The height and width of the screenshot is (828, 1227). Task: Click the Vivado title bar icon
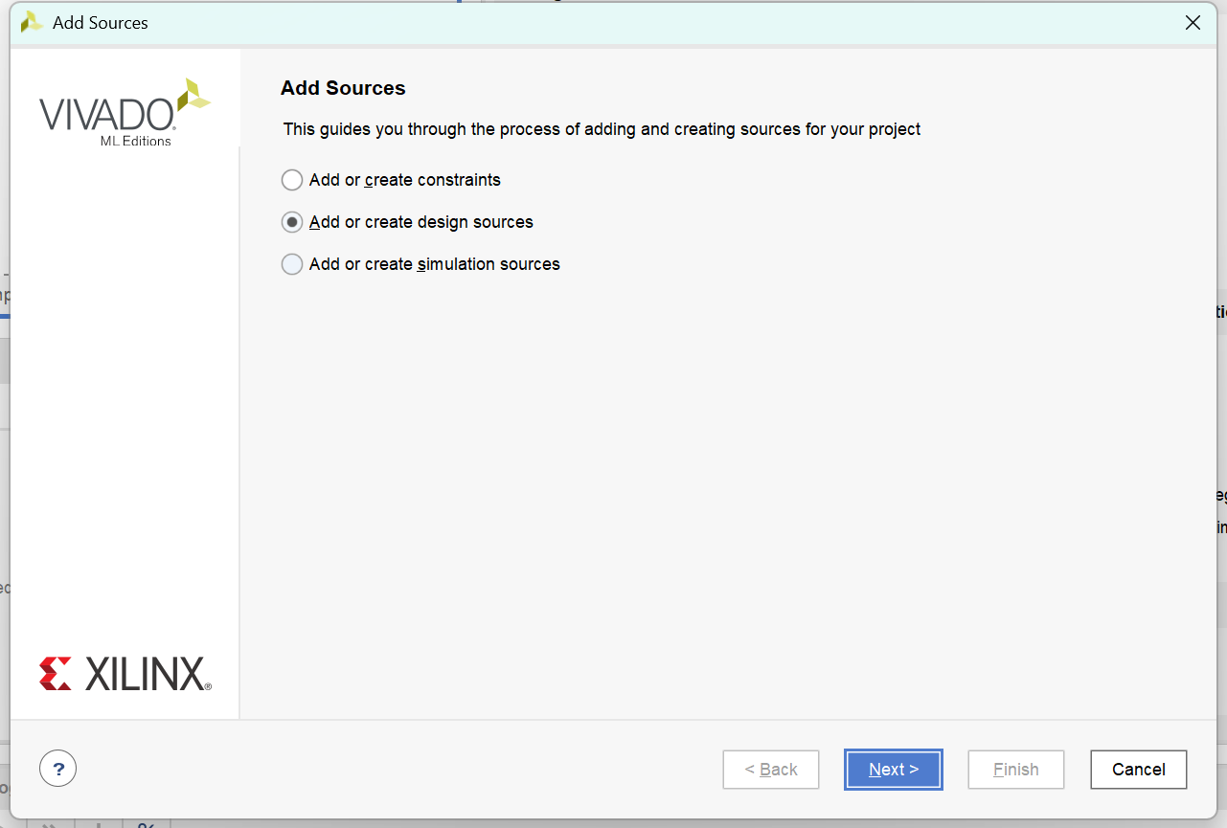pos(32,22)
